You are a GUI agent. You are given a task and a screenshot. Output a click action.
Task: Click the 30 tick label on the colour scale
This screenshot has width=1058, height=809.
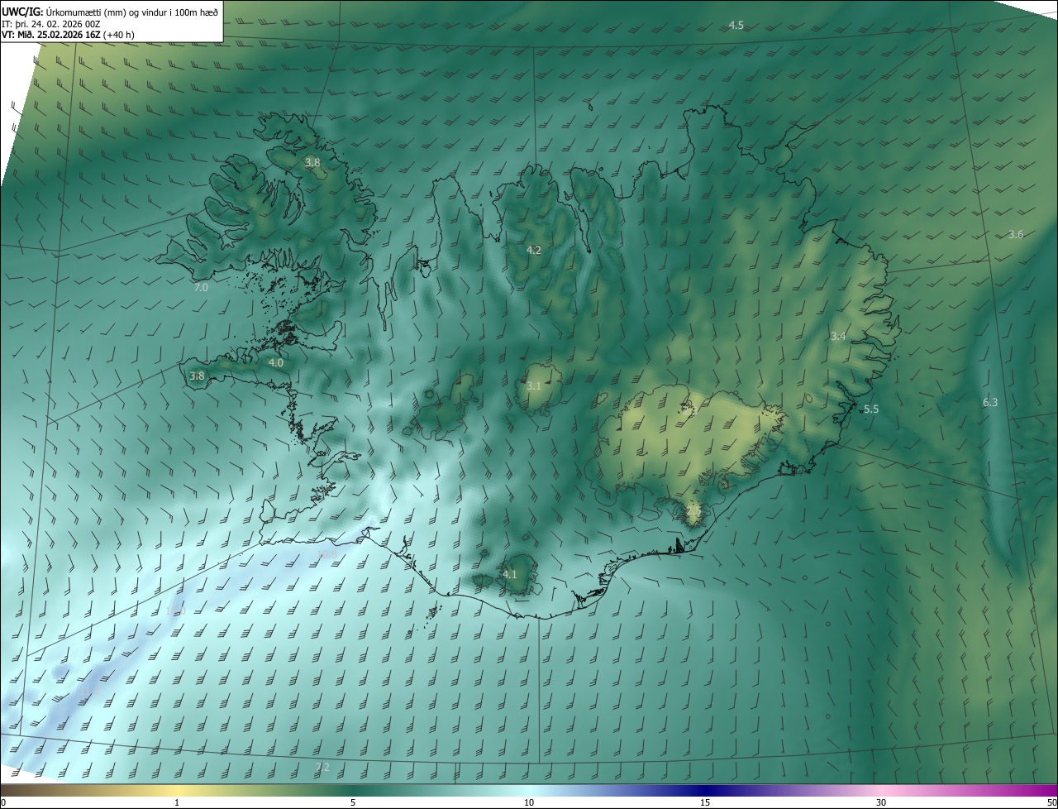click(881, 802)
